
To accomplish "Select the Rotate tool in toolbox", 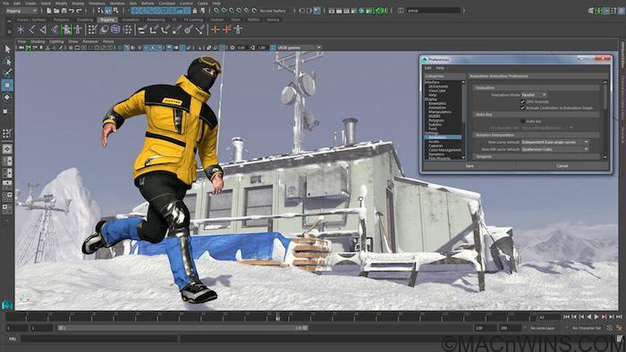I will [x=7, y=97].
